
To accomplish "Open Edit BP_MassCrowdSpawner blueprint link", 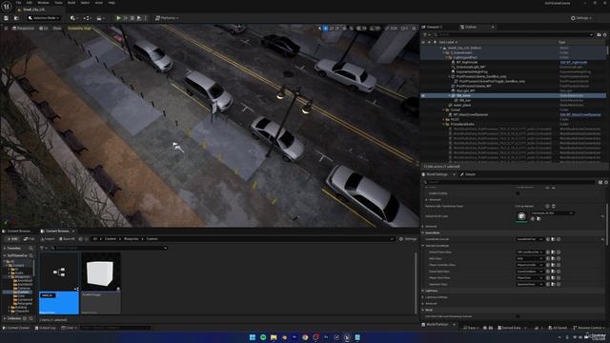I will coord(580,114).
